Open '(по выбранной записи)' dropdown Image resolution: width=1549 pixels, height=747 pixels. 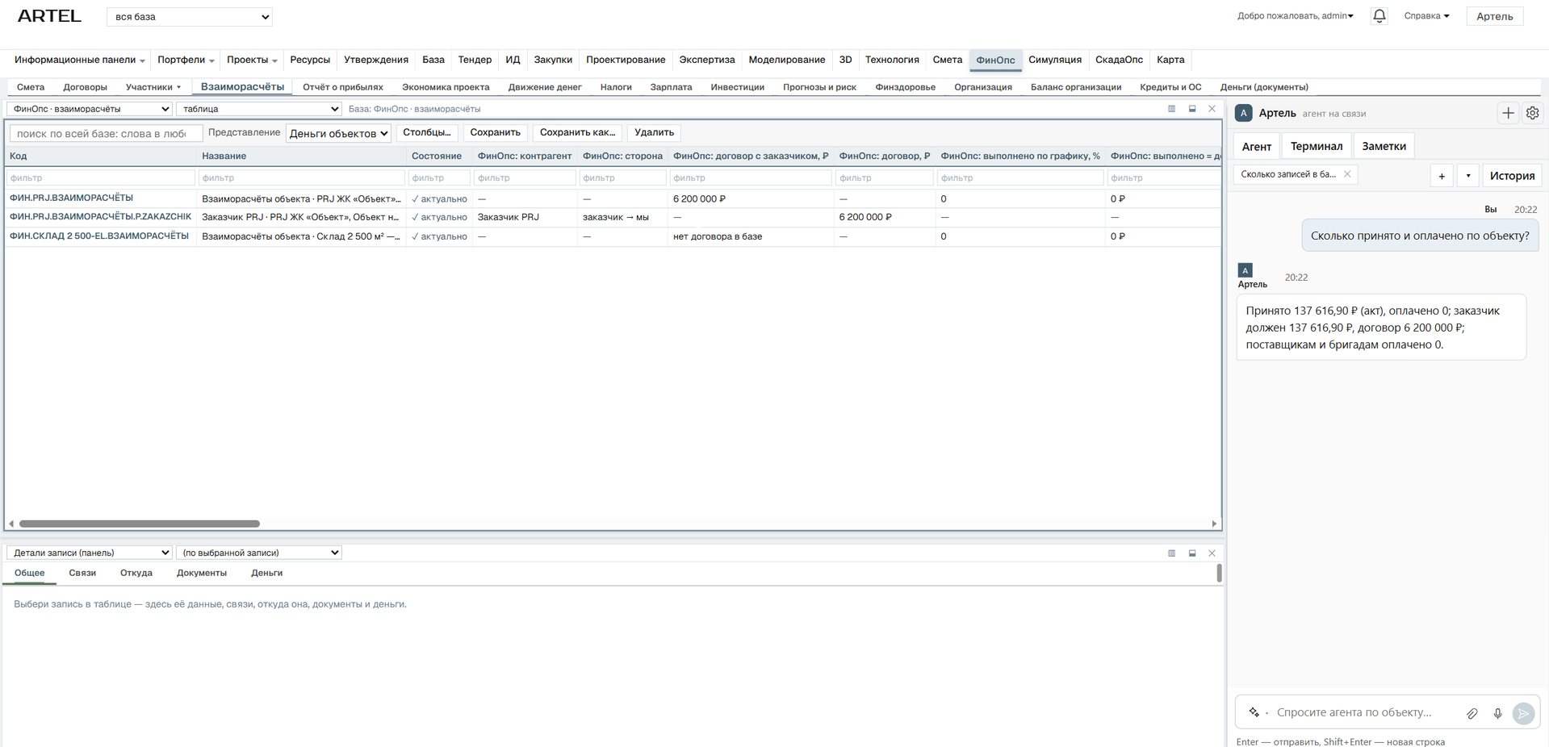pyautogui.click(x=259, y=553)
